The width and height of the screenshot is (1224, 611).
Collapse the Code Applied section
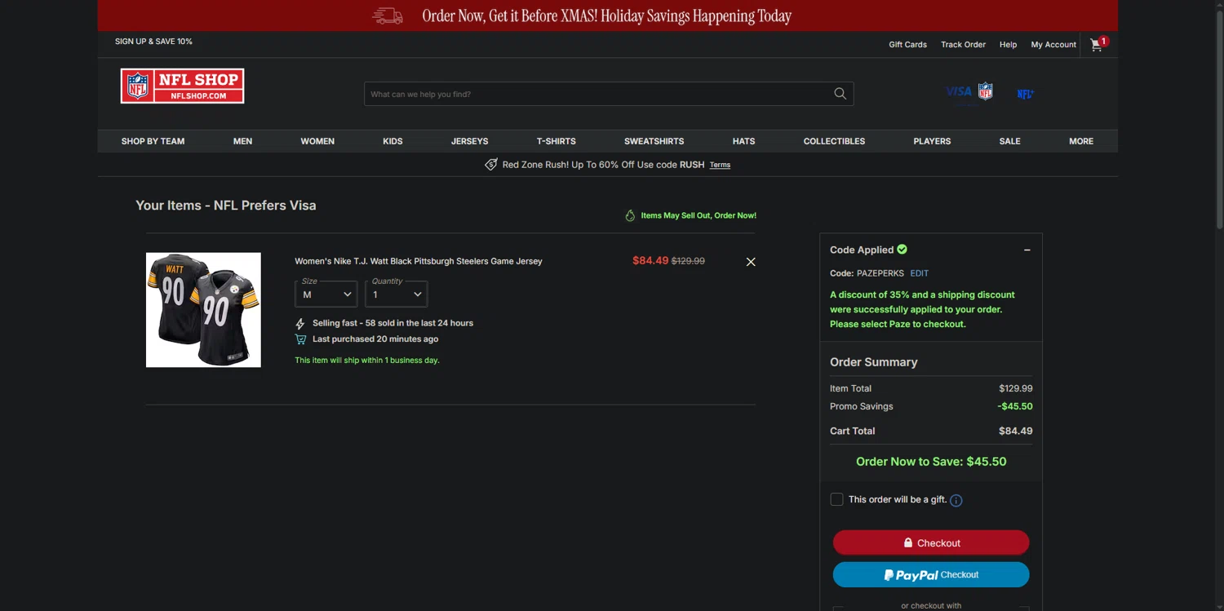pos(1027,250)
